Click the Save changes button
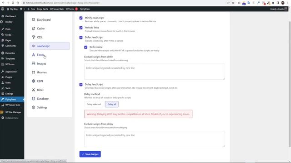Screen dimensions: 291x163 click(x=90, y=154)
